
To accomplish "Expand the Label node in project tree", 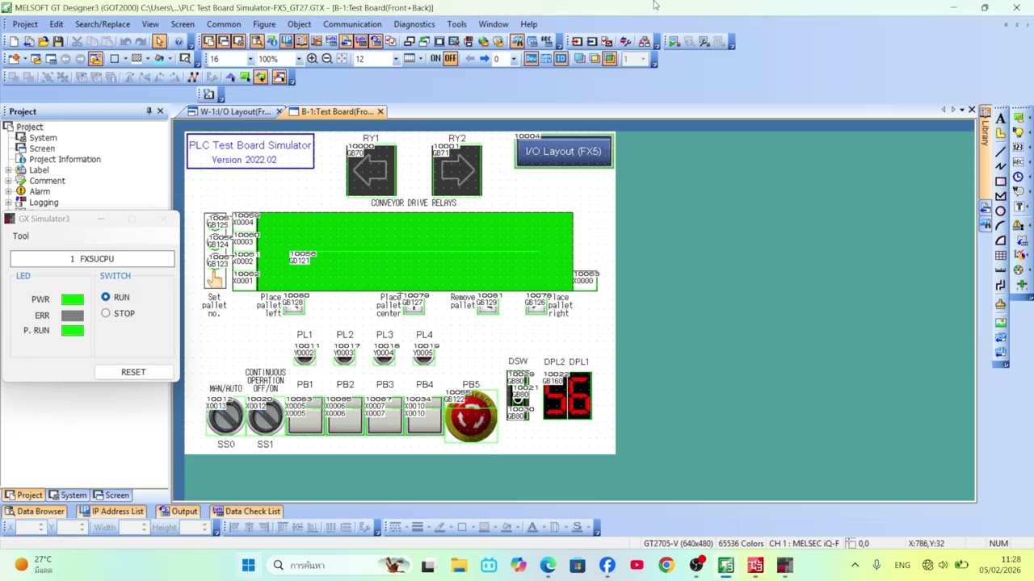I will click(x=9, y=170).
